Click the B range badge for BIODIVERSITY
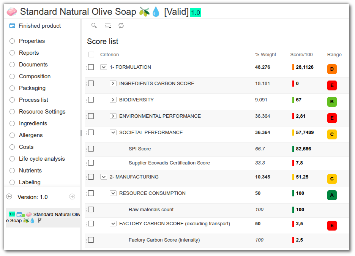The height and width of the screenshot is (256, 355). click(332, 102)
